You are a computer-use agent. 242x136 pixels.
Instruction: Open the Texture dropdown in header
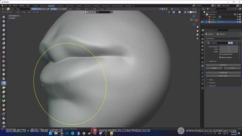(x=79, y=9)
